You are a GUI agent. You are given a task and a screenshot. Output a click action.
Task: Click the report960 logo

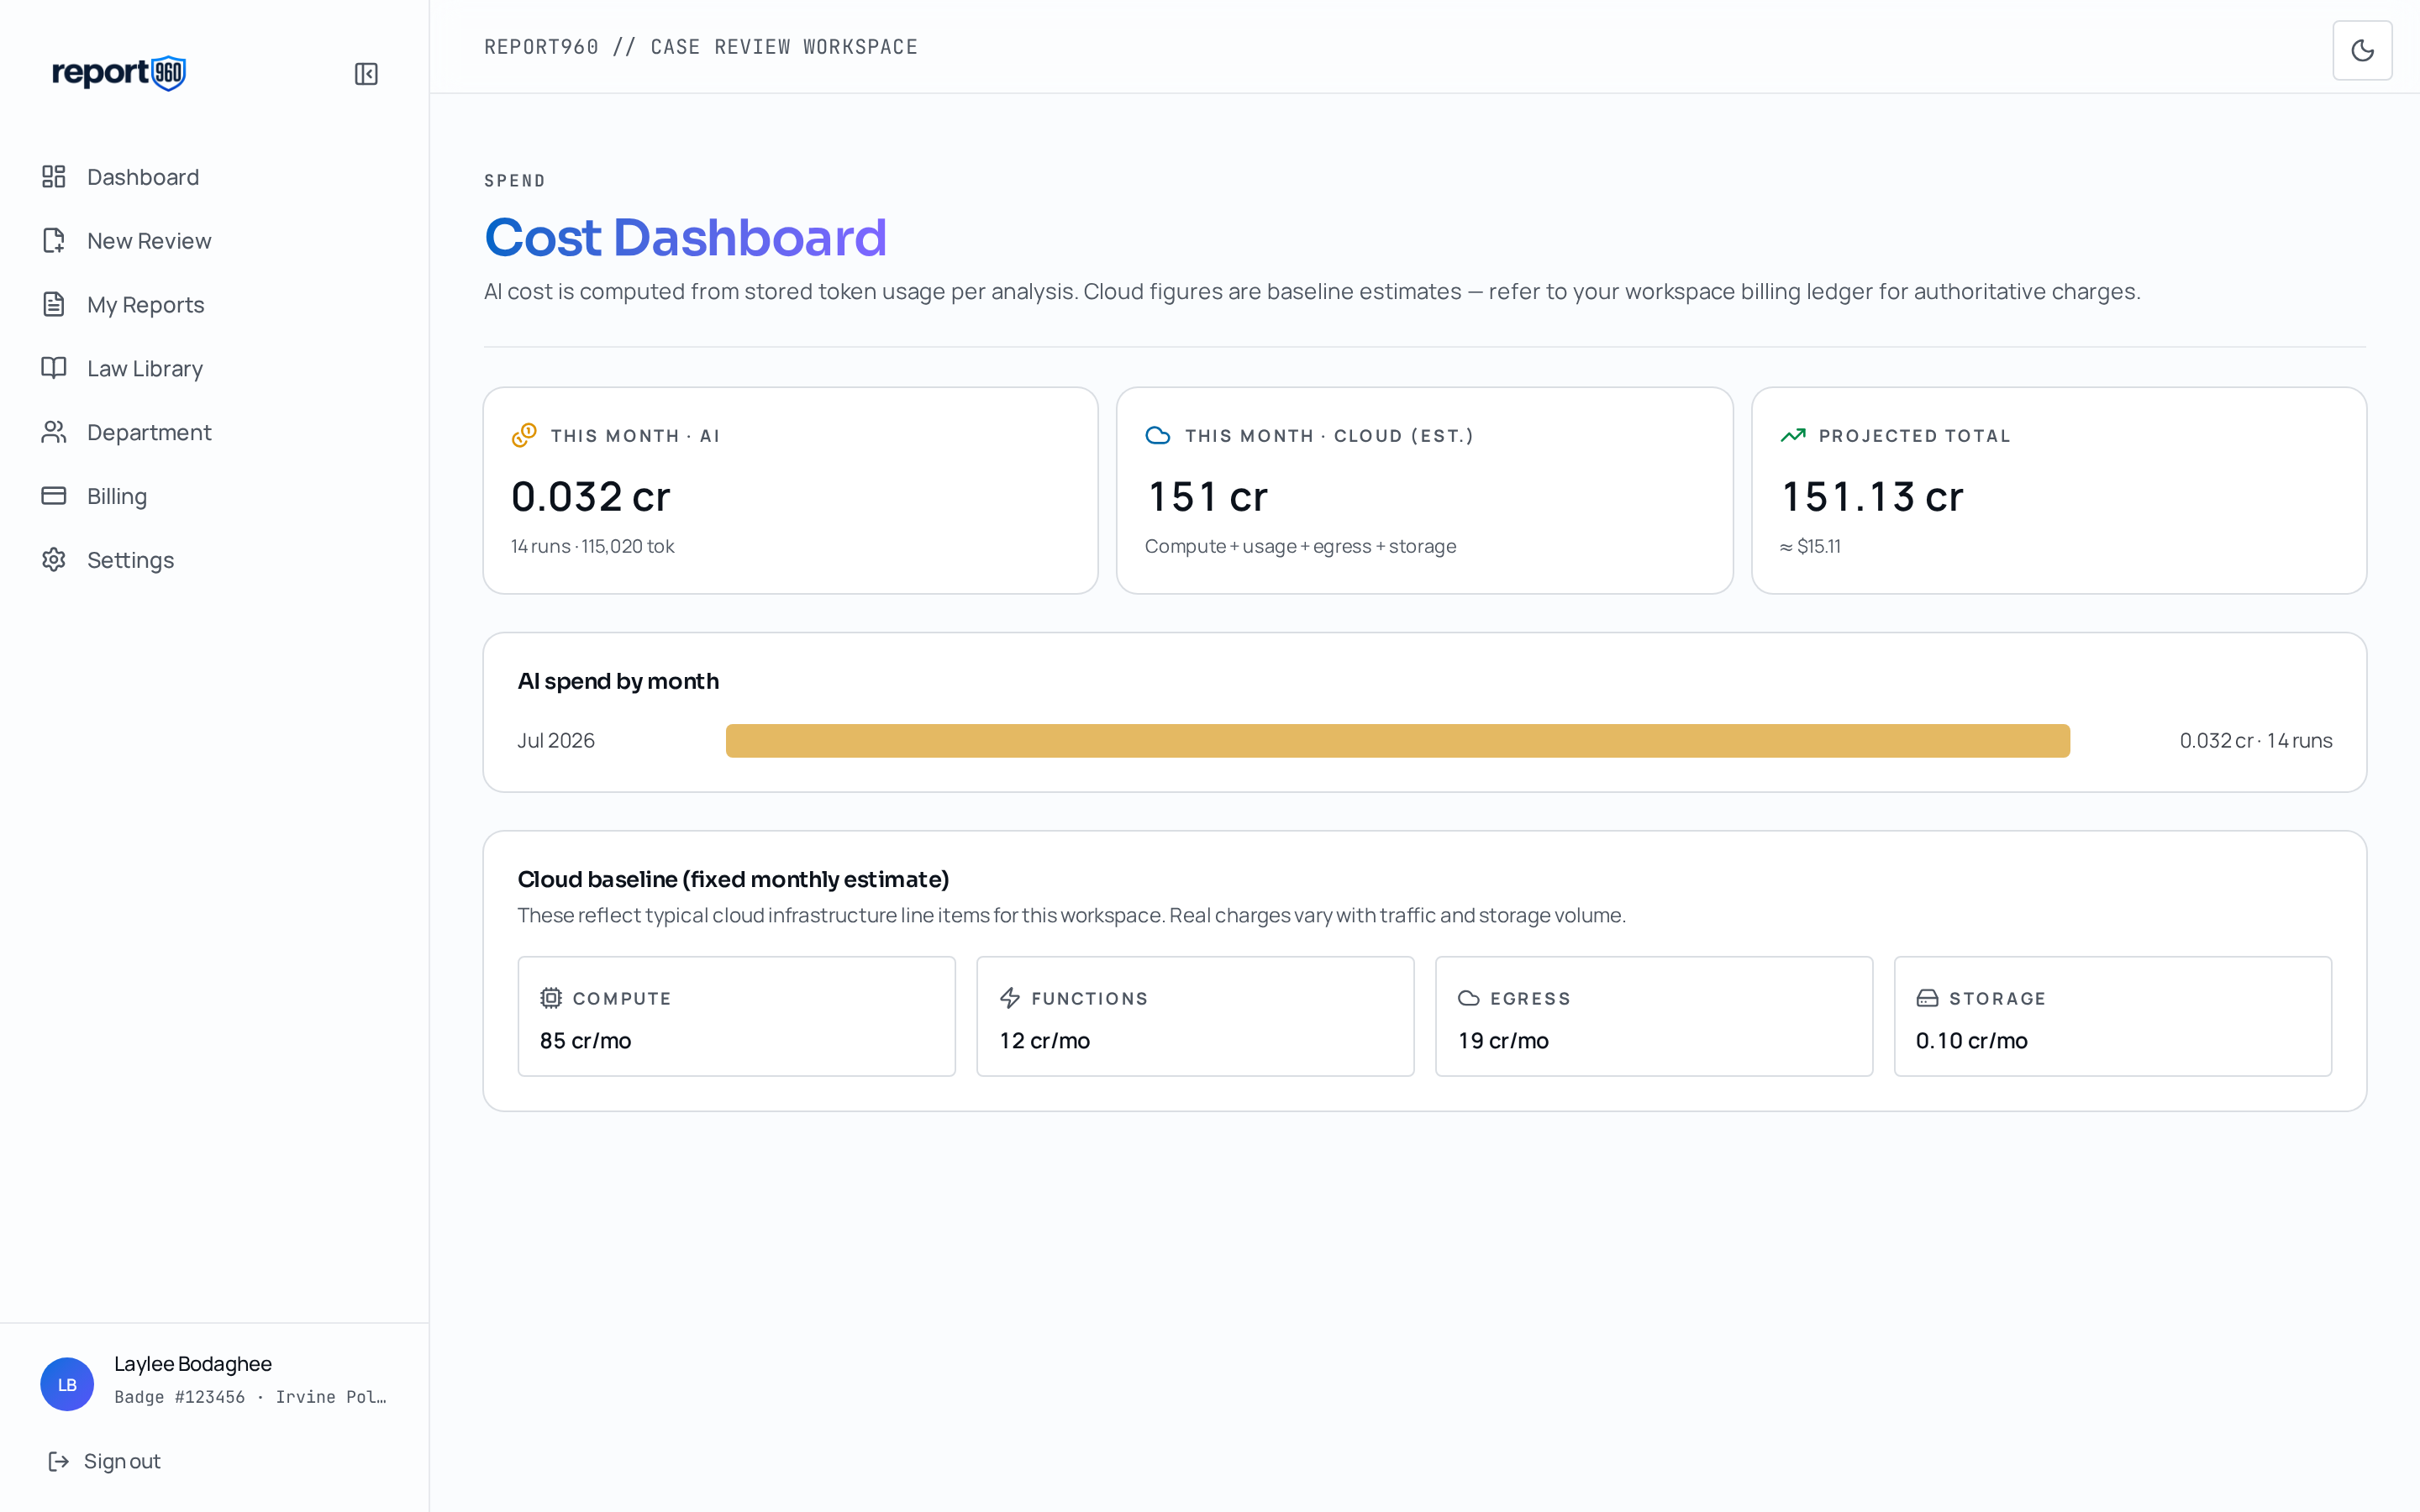(x=119, y=73)
